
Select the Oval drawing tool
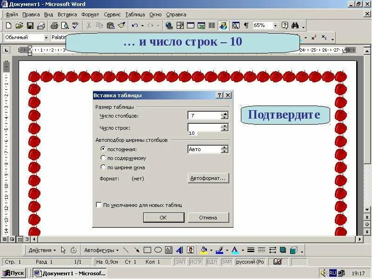coord(158,250)
